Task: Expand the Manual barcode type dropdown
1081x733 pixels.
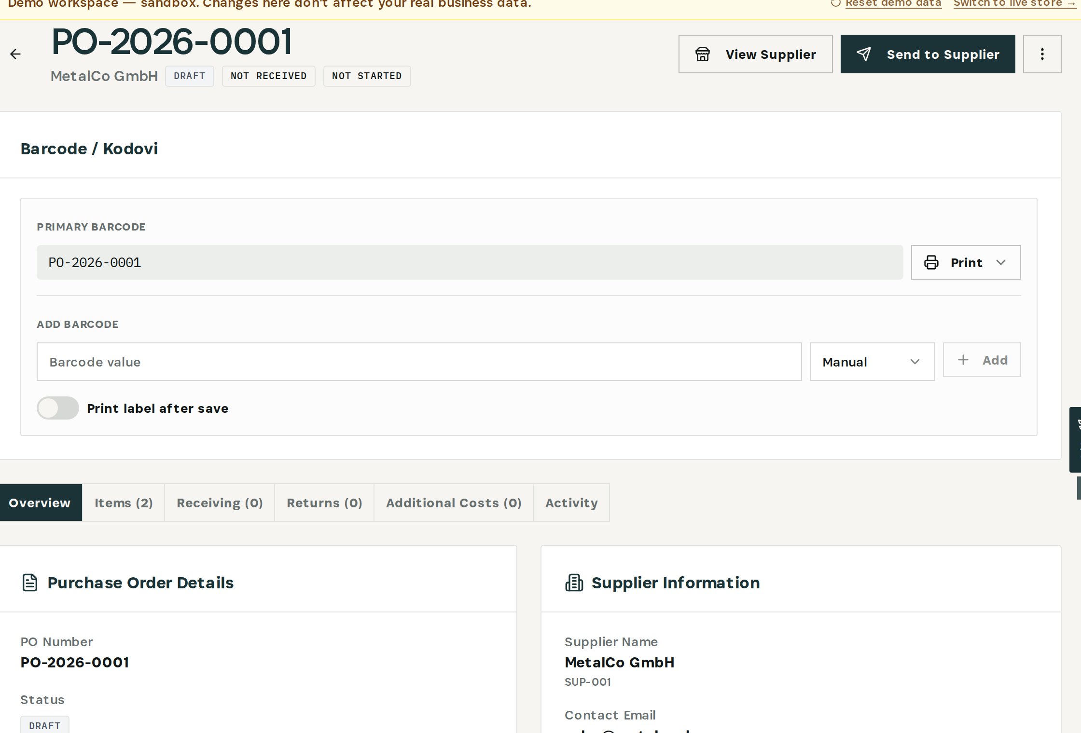Action: (x=872, y=362)
